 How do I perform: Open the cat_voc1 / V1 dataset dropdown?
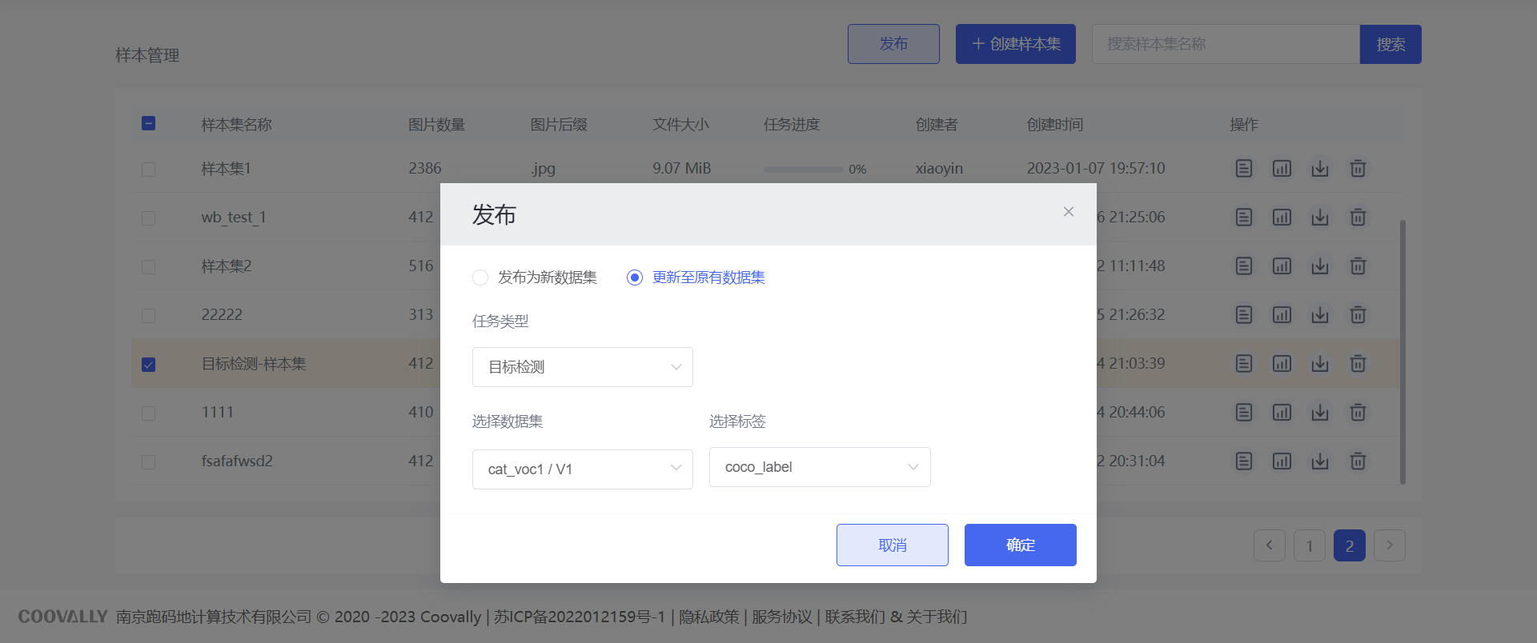[582, 469]
